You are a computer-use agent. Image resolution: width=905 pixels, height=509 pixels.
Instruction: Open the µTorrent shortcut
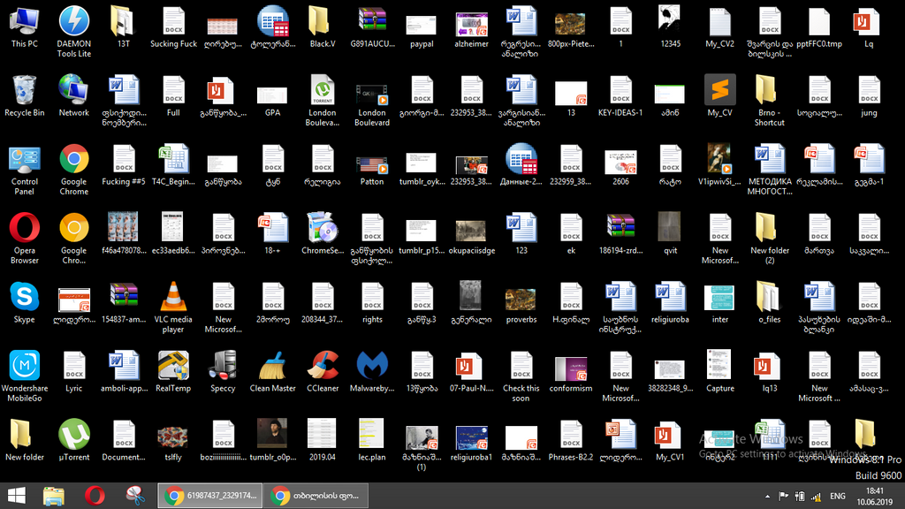point(74,441)
